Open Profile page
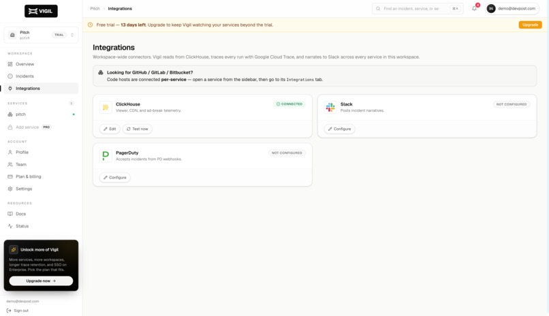Viewport: 549px width, 316px height. [41, 153]
